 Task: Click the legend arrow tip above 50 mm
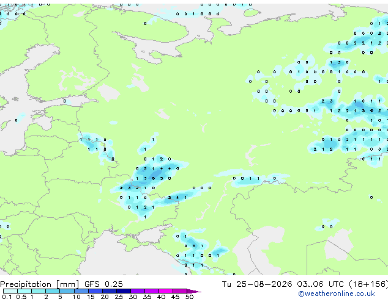[x=194, y=291]
